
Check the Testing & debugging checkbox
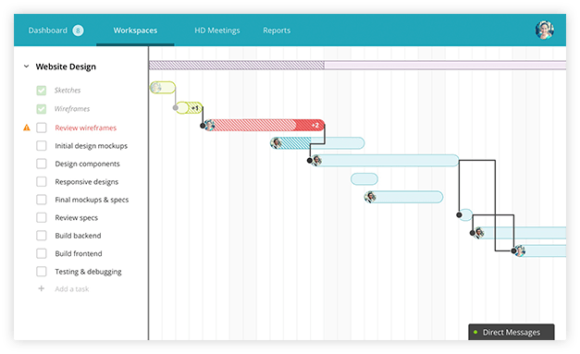tap(42, 272)
